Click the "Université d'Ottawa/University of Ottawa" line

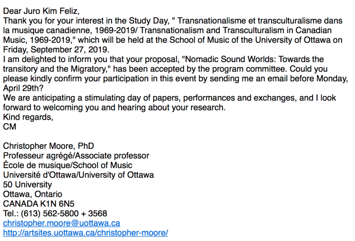pos(78,174)
